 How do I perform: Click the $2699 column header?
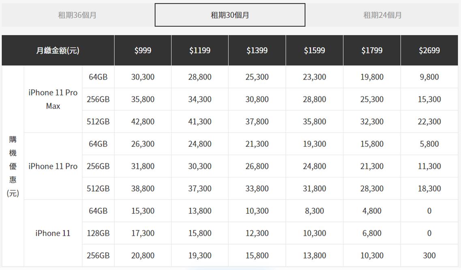429,51
